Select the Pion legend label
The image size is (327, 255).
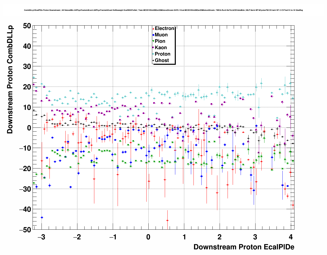pyautogui.click(x=160, y=41)
